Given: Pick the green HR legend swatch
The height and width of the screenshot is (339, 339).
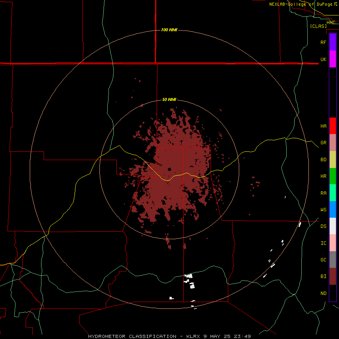Looking at the screenshot, I should click(x=333, y=176).
